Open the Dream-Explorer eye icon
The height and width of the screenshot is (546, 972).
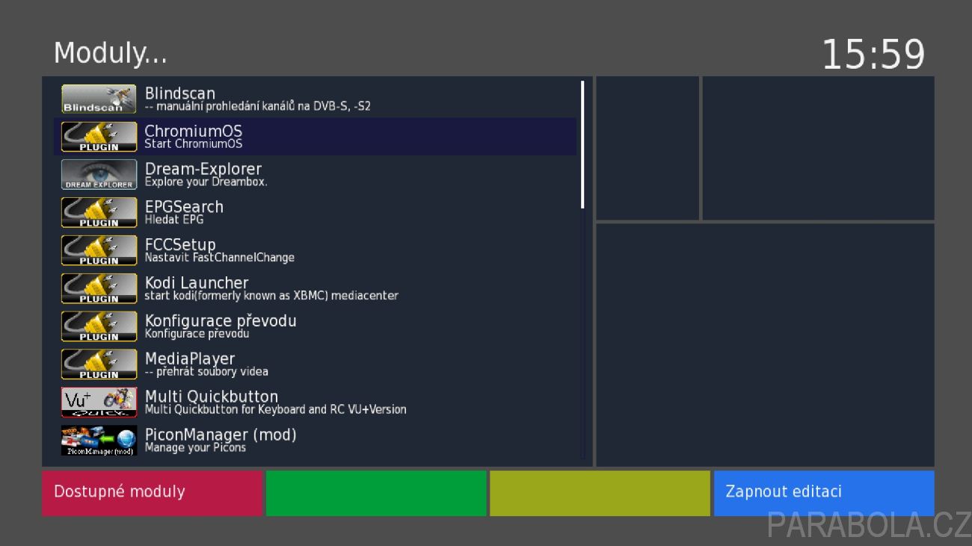[x=99, y=175]
